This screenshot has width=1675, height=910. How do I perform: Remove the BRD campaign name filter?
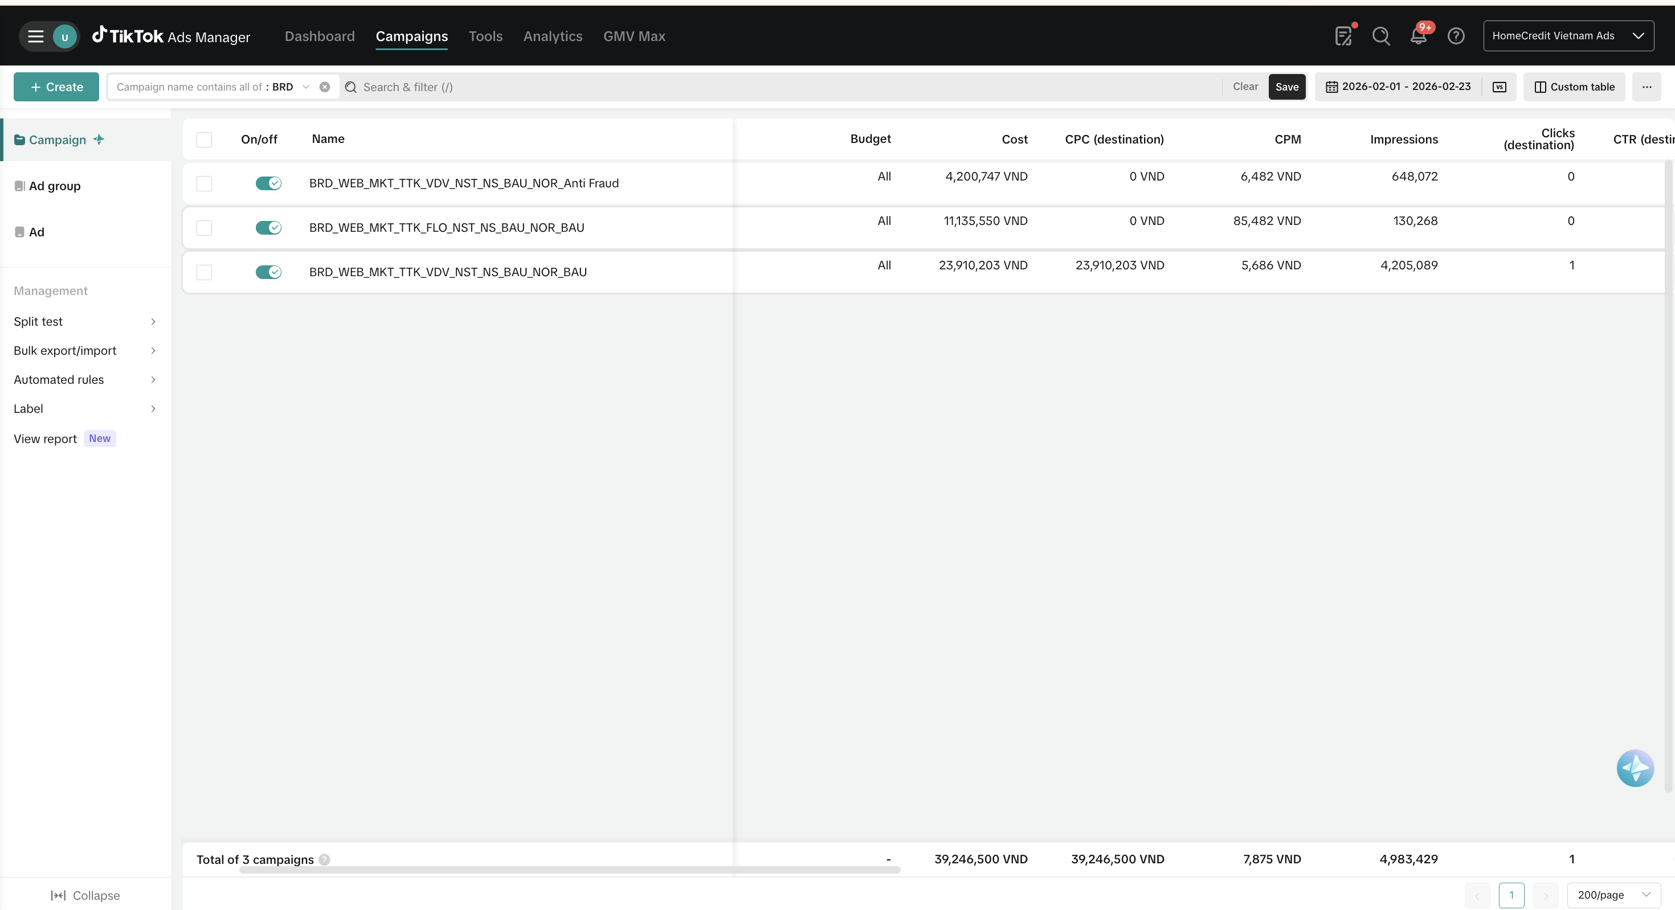click(325, 87)
